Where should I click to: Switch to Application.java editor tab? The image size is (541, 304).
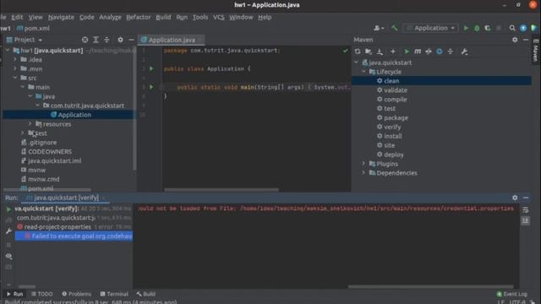coord(172,40)
